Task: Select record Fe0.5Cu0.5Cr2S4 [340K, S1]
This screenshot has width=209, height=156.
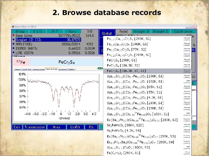Action: tap(147, 44)
